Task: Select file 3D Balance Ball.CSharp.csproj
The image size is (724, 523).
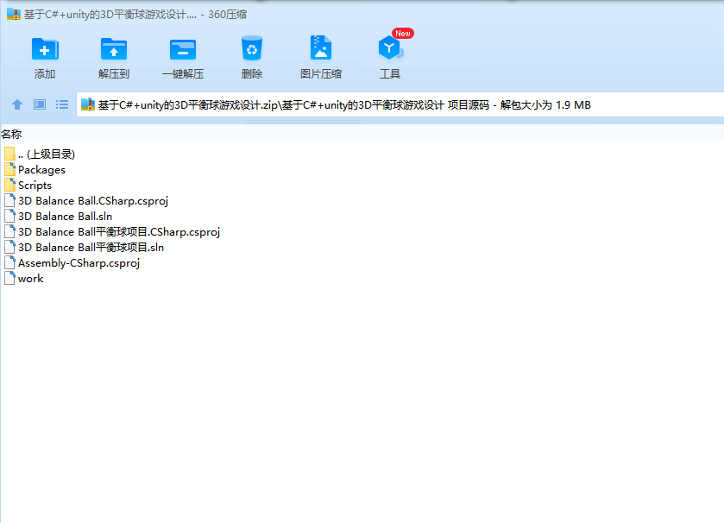Action: (x=86, y=201)
